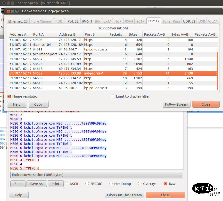Select the row with Address B 120.29.145.59
The height and width of the screenshot is (201, 223).
[x=113, y=59]
